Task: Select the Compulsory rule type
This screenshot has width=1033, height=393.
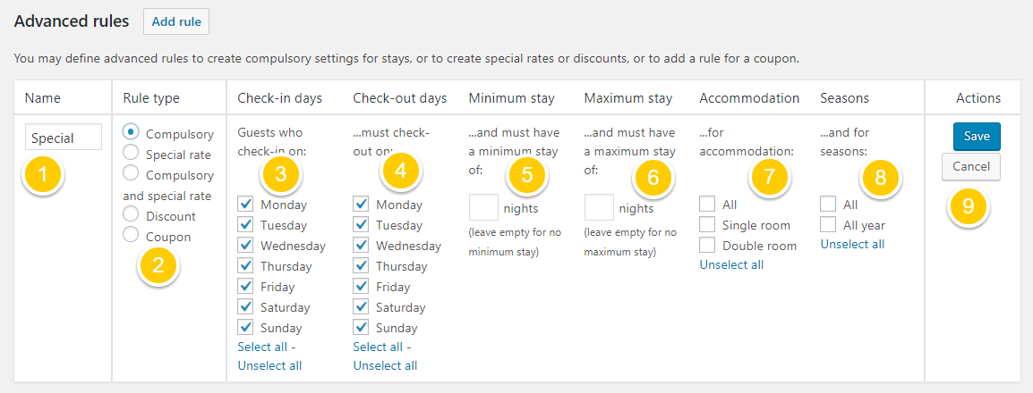Action: point(132,131)
